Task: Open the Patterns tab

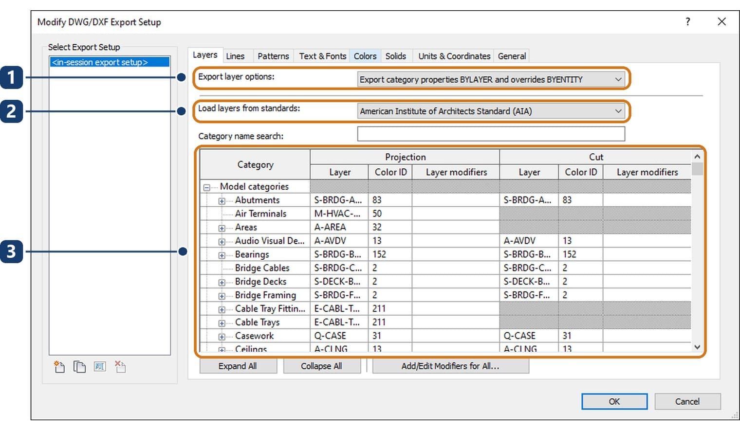Action: (273, 56)
